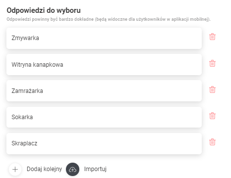This screenshot has height=178, width=231.
Task: Delete the Sokarka answer row
Action: tap(212, 116)
